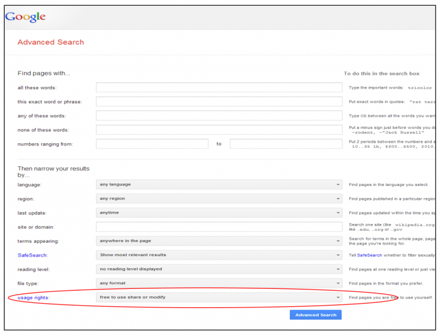This screenshot has height=335, width=442.
Task: Open the last update 'anytime' dropdown
Action: (219, 213)
